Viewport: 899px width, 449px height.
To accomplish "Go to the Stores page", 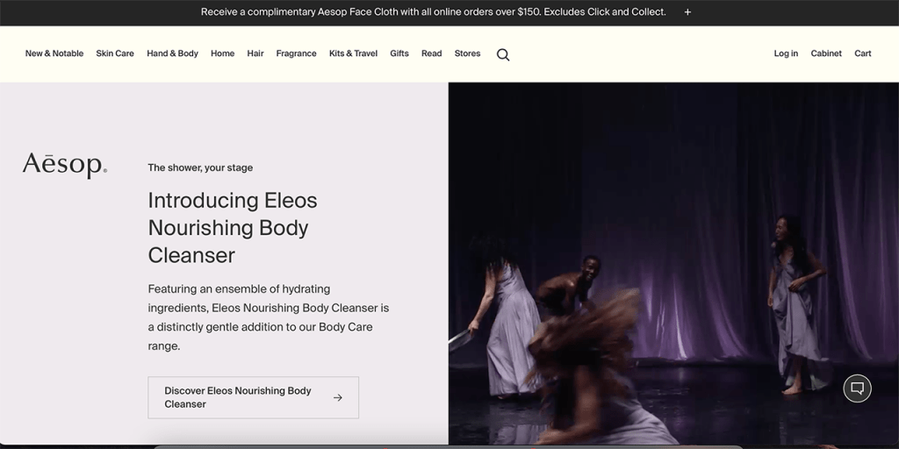I will (467, 53).
